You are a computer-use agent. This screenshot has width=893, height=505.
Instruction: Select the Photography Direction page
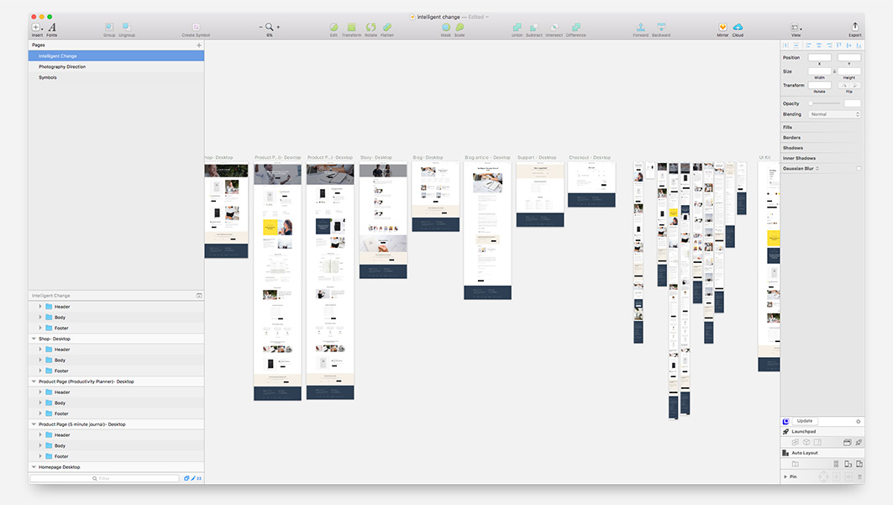point(116,66)
